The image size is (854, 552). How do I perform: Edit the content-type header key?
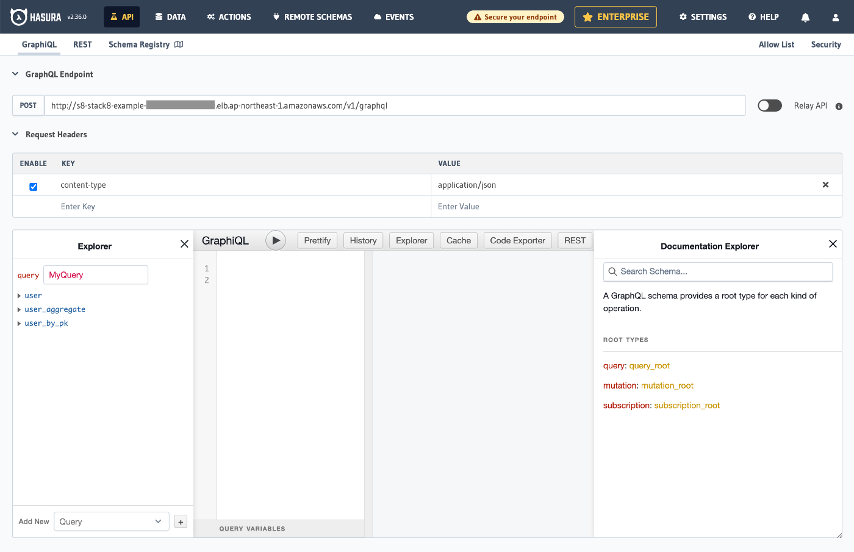[x=244, y=185]
